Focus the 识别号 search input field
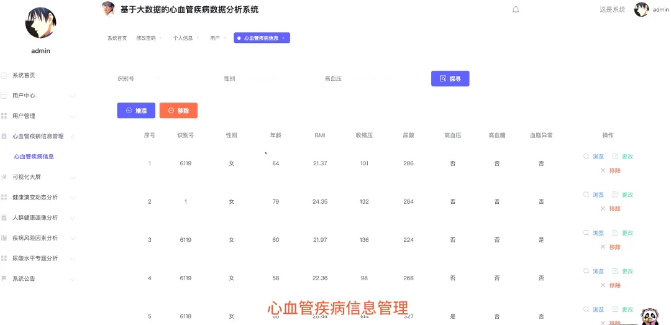This screenshot has height=325, width=671. pyautogui.click(x=171, y=79)
